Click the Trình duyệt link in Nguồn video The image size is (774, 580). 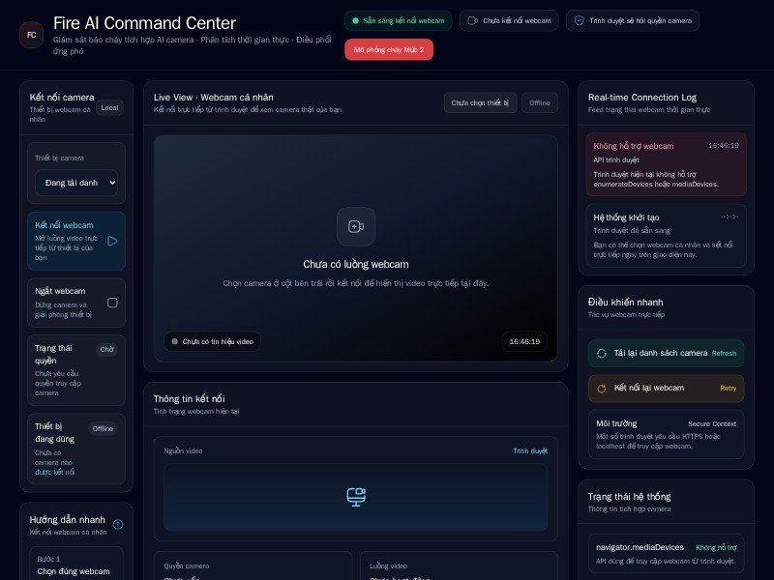click(529, 450)
